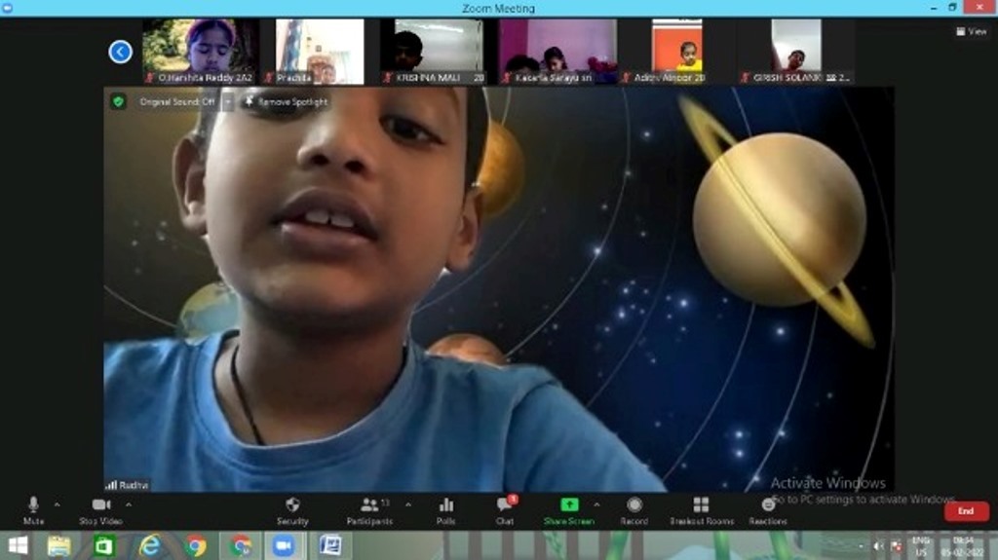Click the green encryption shield icon

118,101
